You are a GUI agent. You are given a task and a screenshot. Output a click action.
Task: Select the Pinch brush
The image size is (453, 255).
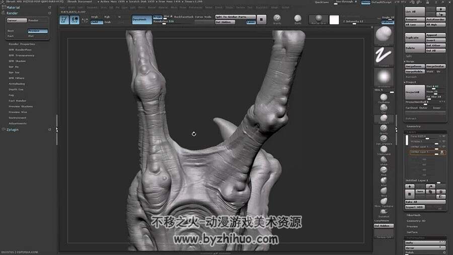click(x=384, y=170)
